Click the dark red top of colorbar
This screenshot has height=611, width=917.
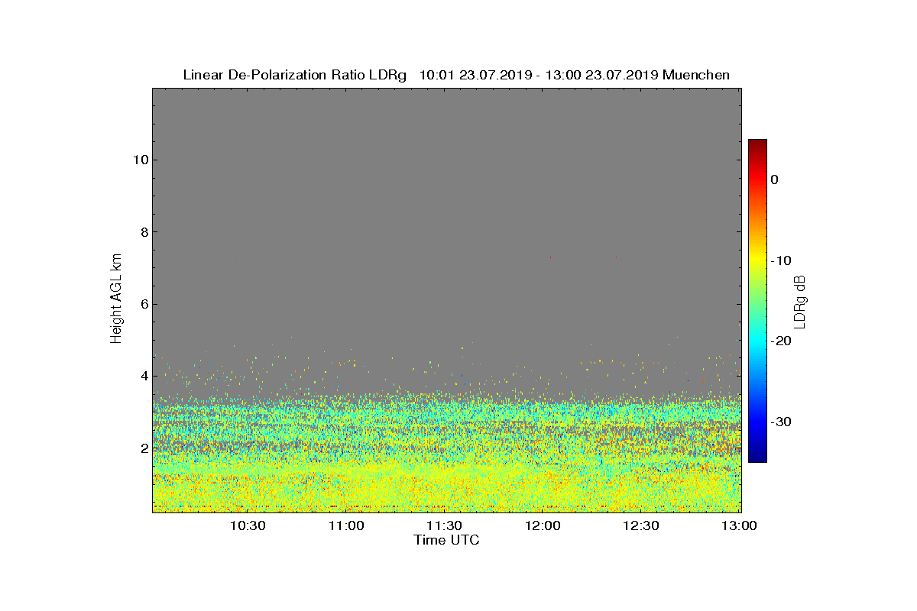tap(757, 144)
